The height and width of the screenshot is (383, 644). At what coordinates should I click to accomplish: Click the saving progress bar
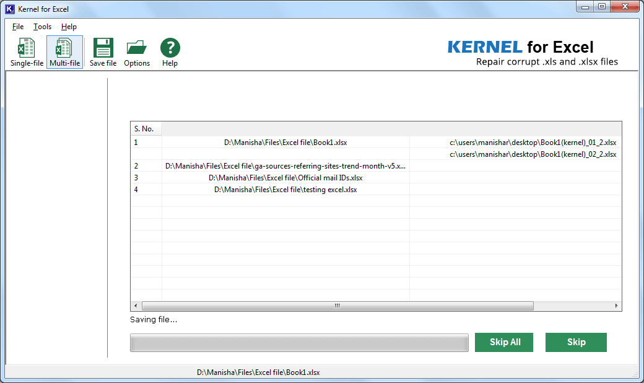coord(299,343)
